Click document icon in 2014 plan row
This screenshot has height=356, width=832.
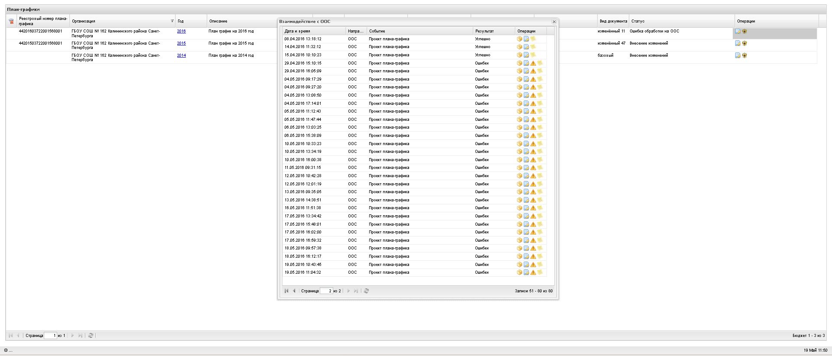(738, 55)
